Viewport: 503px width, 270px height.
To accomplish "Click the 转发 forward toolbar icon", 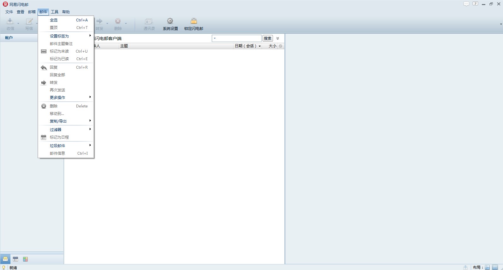I will 99,21.
